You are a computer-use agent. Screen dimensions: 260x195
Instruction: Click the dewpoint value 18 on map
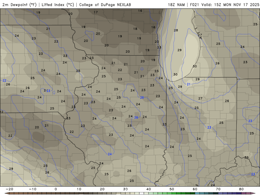point(135,29)
